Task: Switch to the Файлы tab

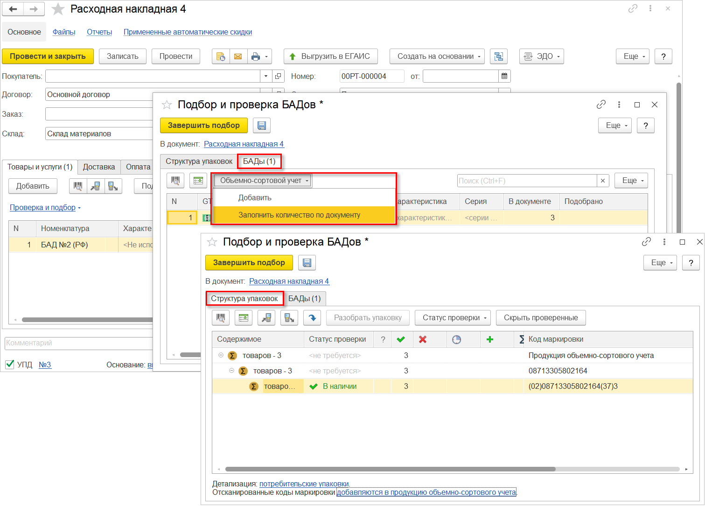Action: click(64, 32)
